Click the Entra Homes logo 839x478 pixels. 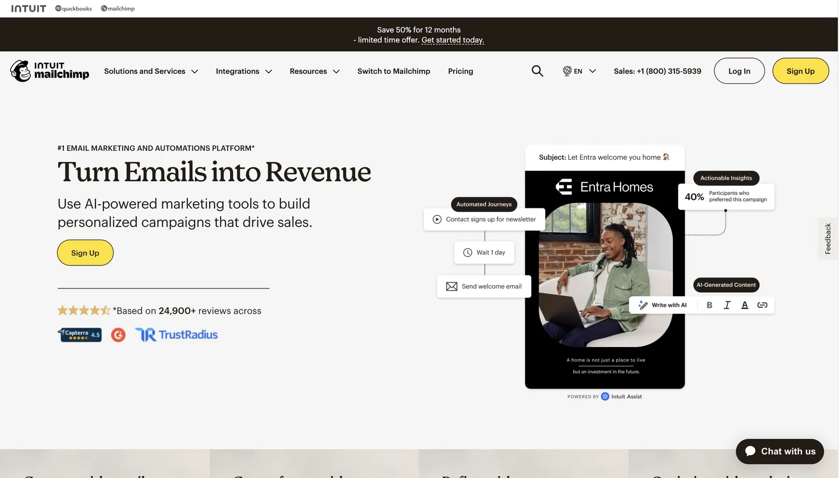(605, 187)
